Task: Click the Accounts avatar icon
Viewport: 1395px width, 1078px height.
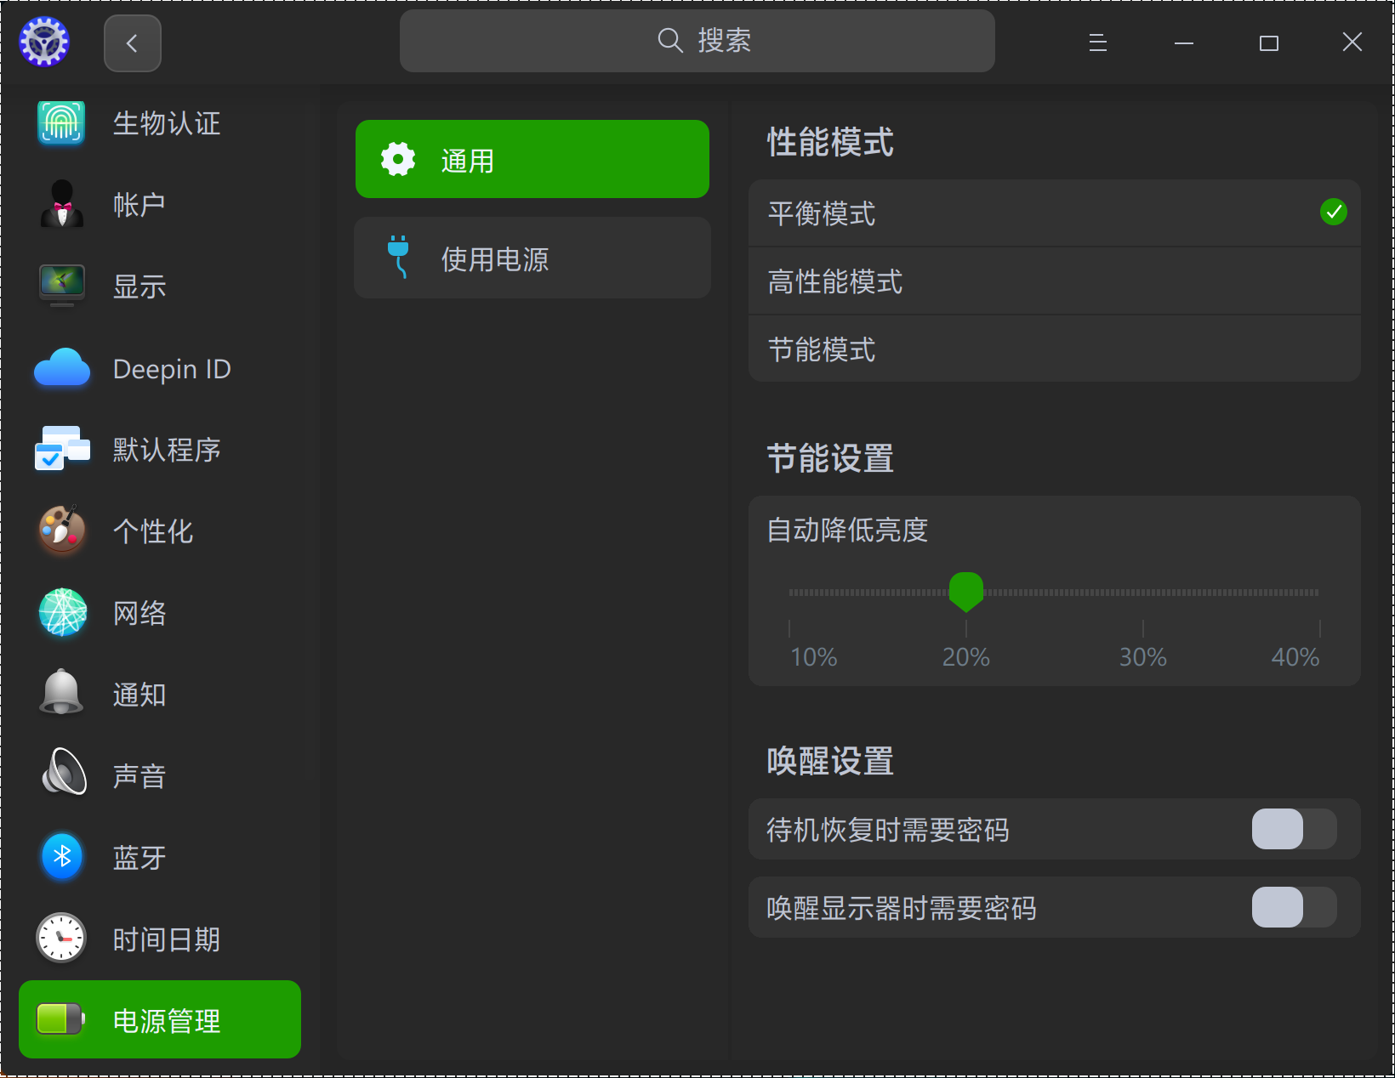Action: [x=61, y=205]
